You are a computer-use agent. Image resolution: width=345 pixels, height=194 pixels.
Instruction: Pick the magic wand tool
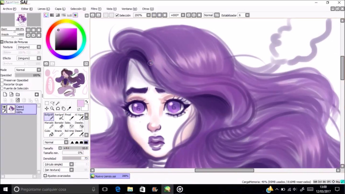pyautogui.click(x=58, y=103)
